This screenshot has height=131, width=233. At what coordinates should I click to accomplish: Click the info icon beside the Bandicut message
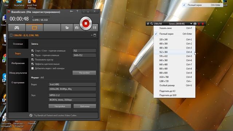pyautogui.click(x=31, y=115)
